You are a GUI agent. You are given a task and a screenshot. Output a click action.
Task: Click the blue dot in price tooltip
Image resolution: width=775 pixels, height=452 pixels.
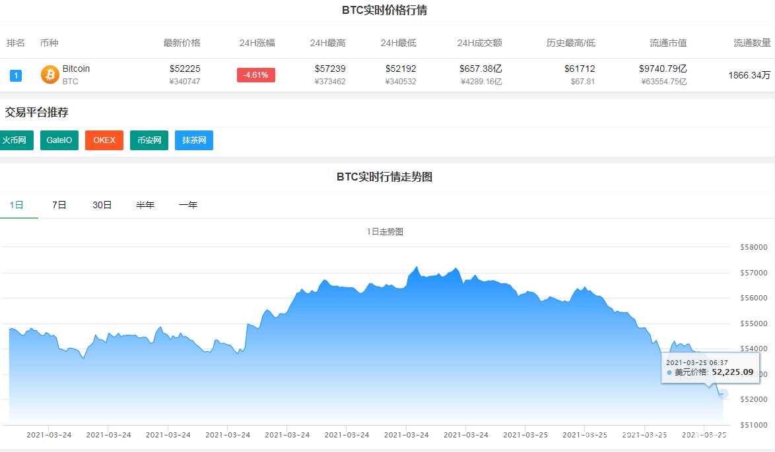click(x=669, y=372)
